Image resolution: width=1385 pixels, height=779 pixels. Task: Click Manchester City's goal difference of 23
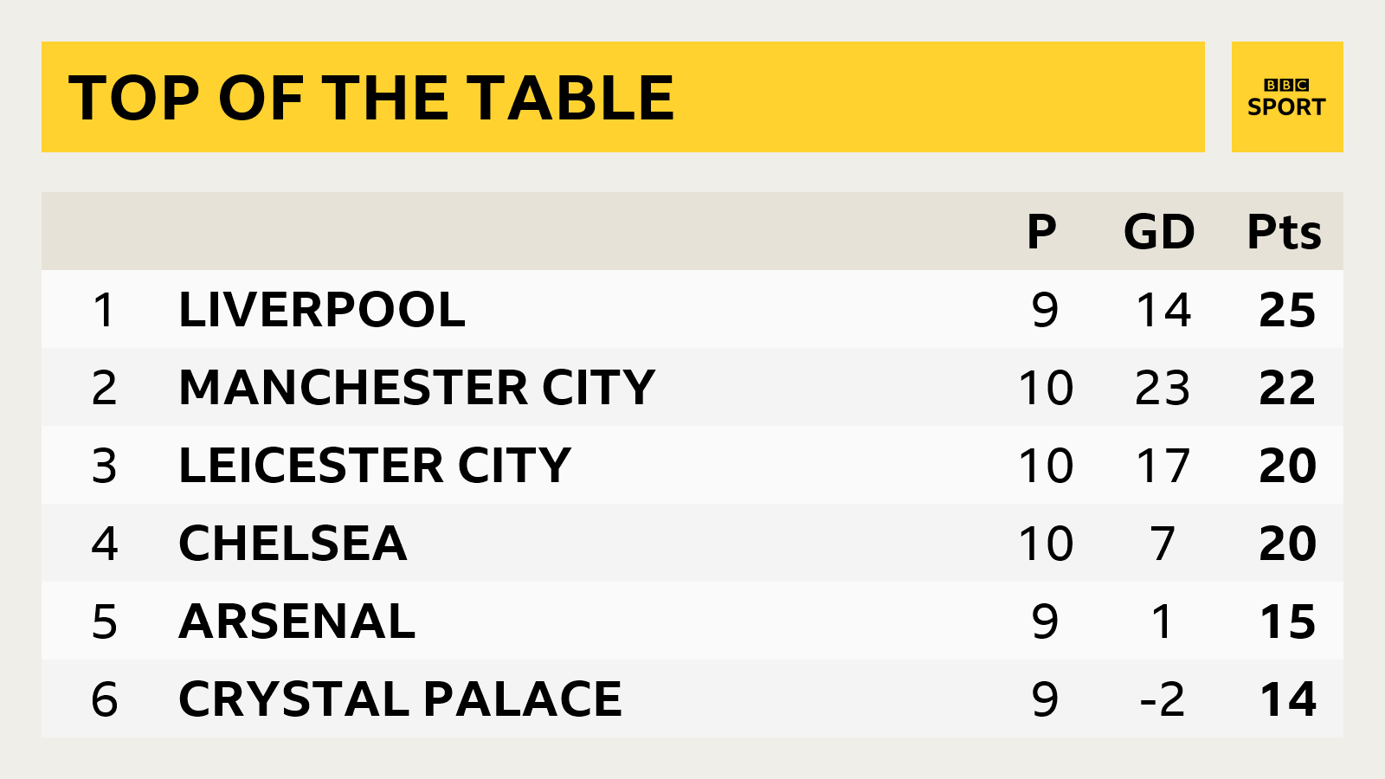click(1163, 387)
